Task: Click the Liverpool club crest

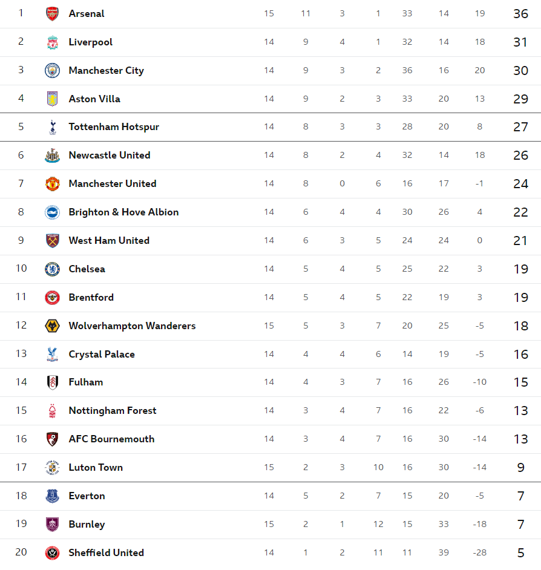Action: point(53,42)
